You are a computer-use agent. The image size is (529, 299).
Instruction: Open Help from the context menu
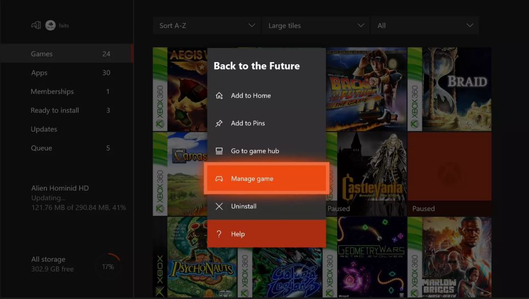tap(267, 234)
